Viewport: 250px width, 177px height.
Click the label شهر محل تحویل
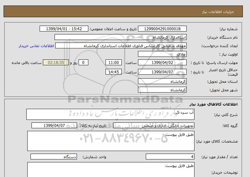pos(223,90)
